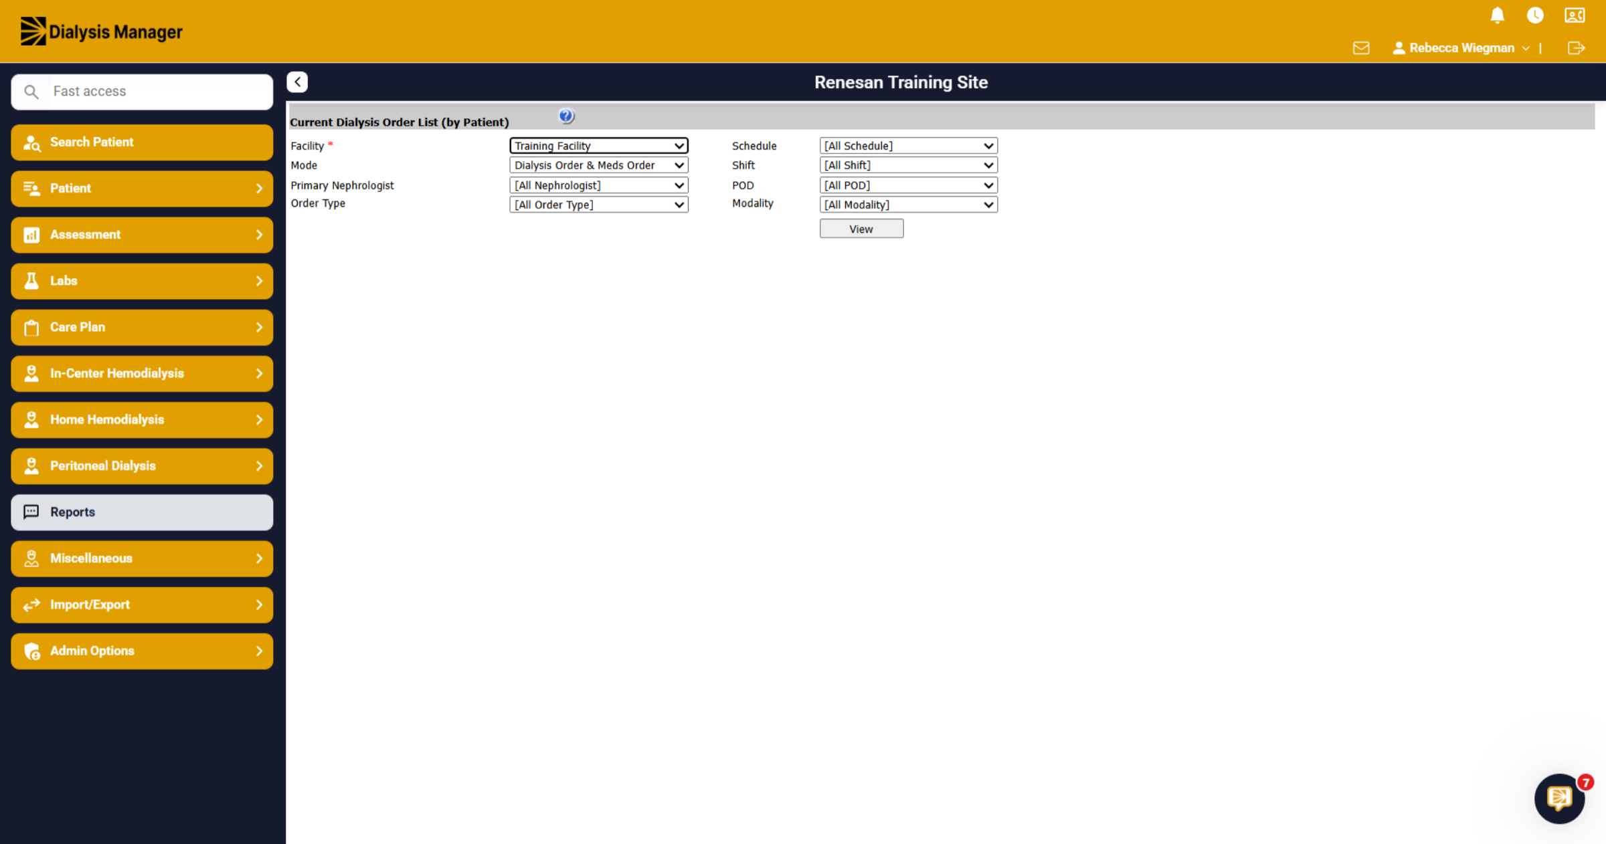This screenshot has width=1606, height=844.
Task: Expand the Labs menu
Action: [142, 281]
